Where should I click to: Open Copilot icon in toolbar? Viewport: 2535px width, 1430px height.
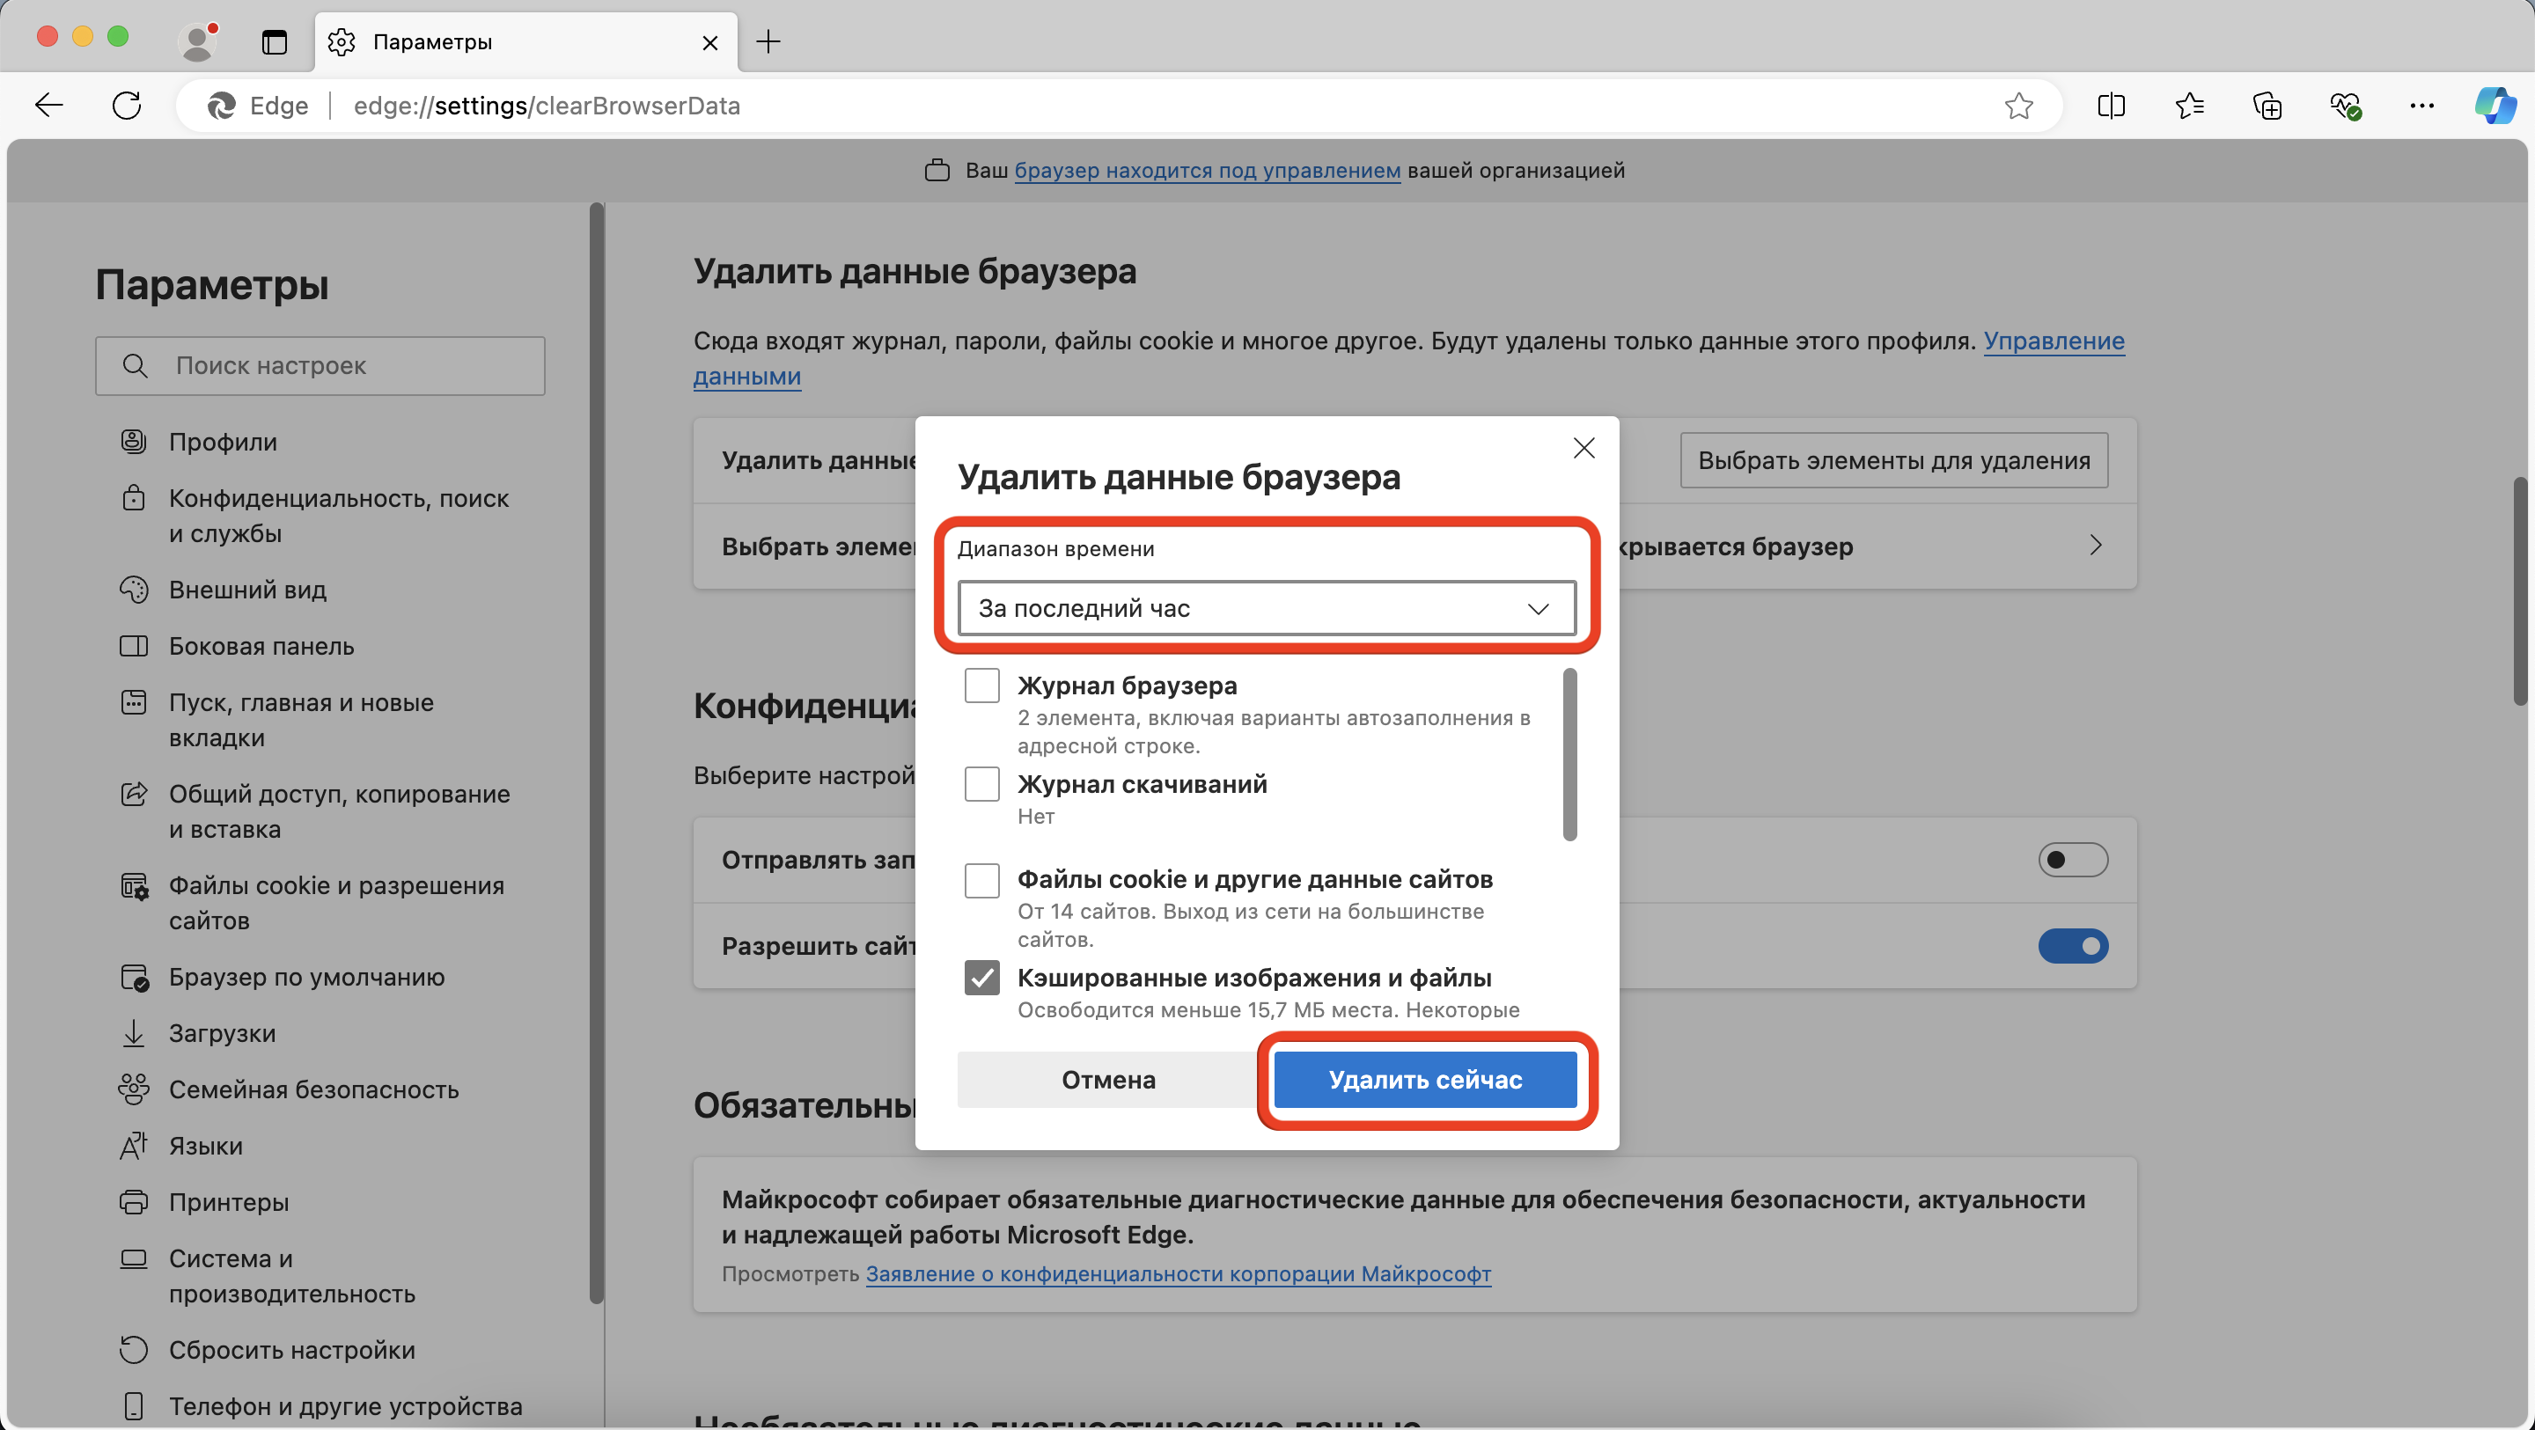[2495, 106]
